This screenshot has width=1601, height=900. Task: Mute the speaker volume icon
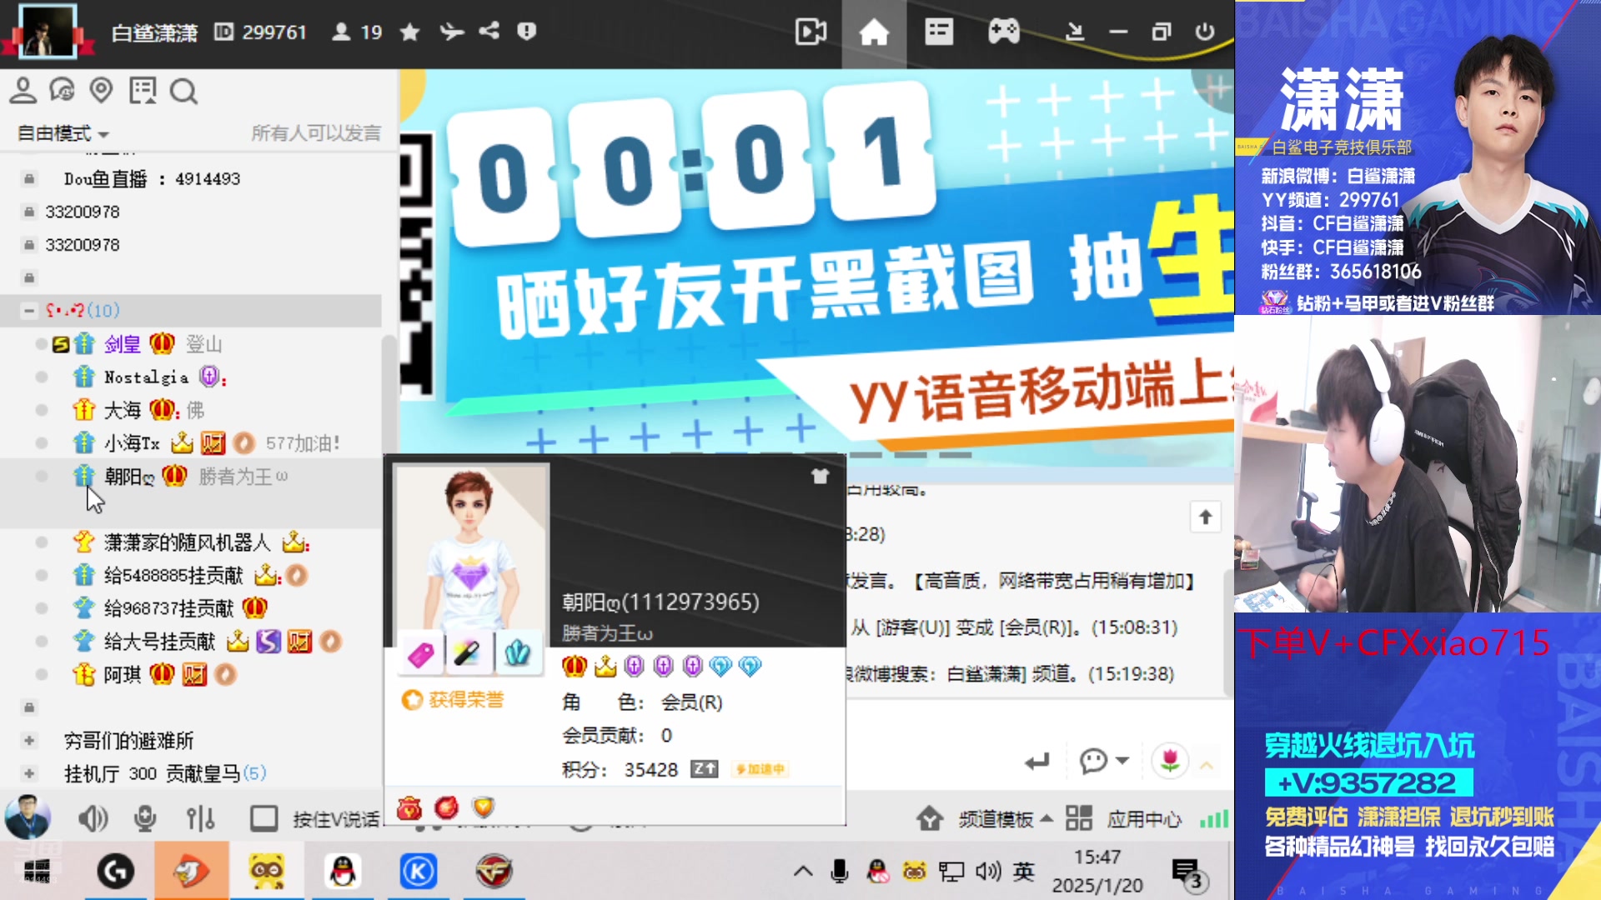pyautogui.click(x=93, y=819)
